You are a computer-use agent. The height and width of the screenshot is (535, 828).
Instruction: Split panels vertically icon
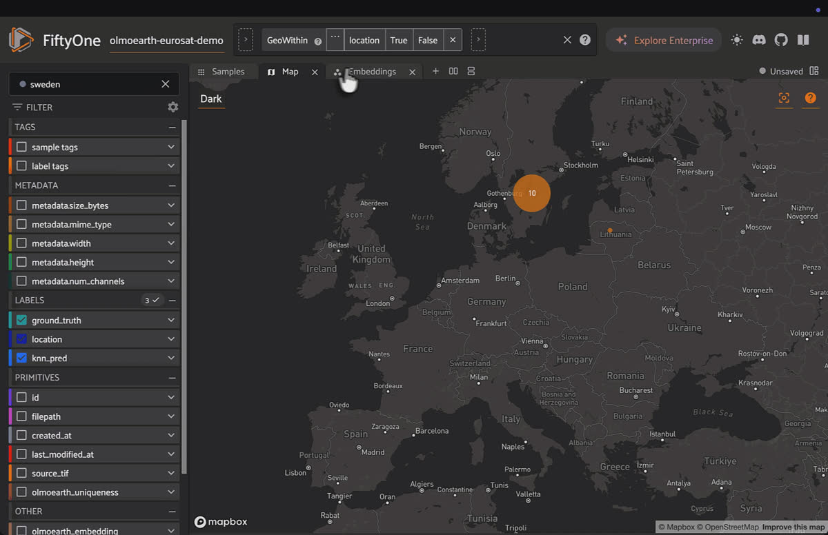(471, 71)
